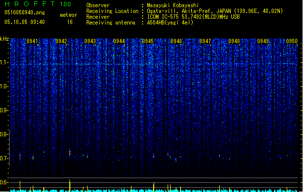Click the 0941 time marker
Viewport: 303px width, 192px height.
coord(32,41)
